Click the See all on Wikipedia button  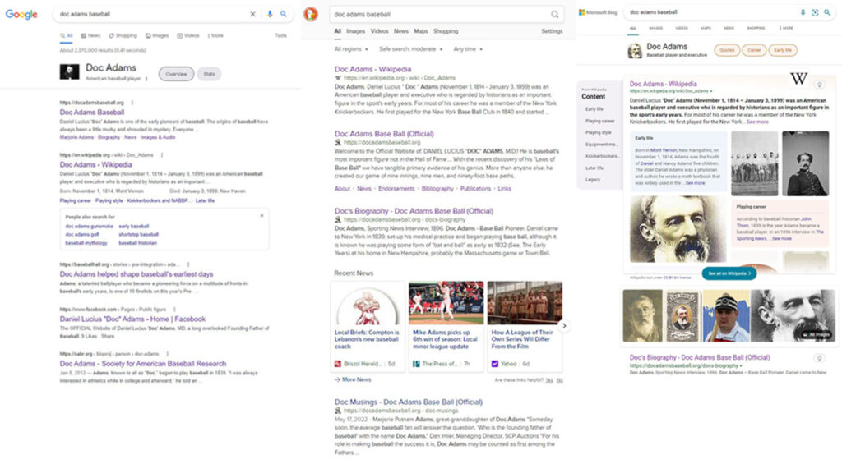(729, 273)
